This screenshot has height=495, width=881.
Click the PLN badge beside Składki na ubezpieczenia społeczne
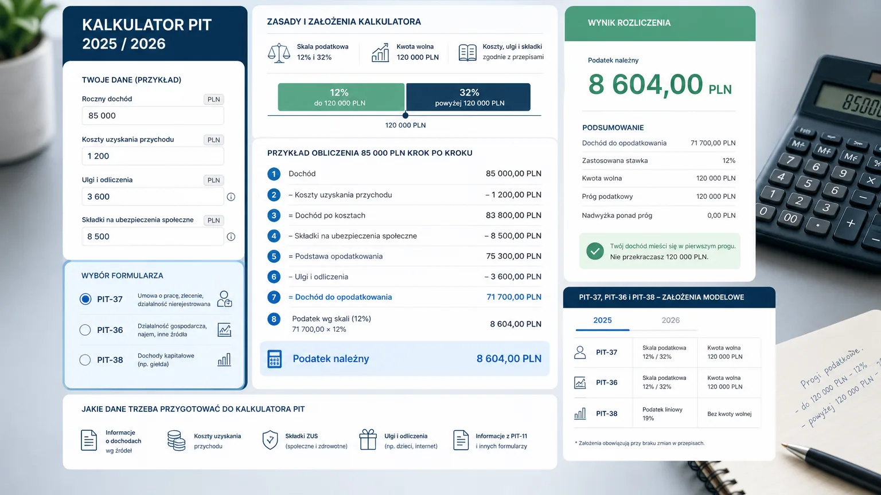[214, 221]
